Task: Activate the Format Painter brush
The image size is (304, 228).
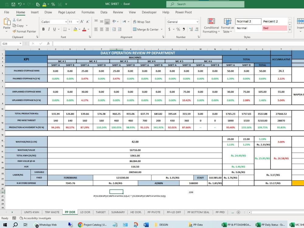Action: (x=14, y=31)
